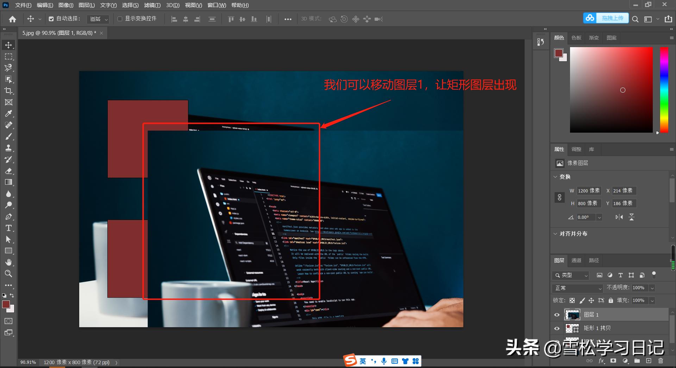Image resolution: width=676 pixels, height=368 pixels.
Task: Hide the 图层 1 layer
Action: pos(557,315)
